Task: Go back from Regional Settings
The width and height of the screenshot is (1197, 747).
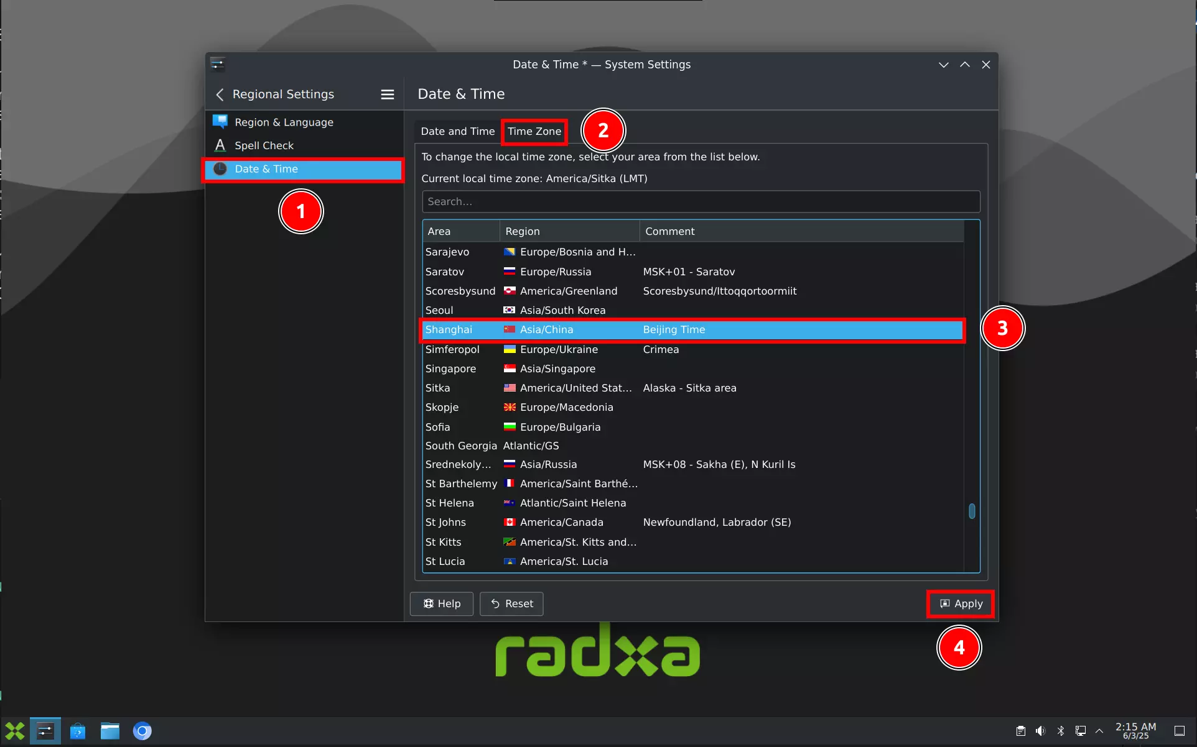Action: pos(220,94)
